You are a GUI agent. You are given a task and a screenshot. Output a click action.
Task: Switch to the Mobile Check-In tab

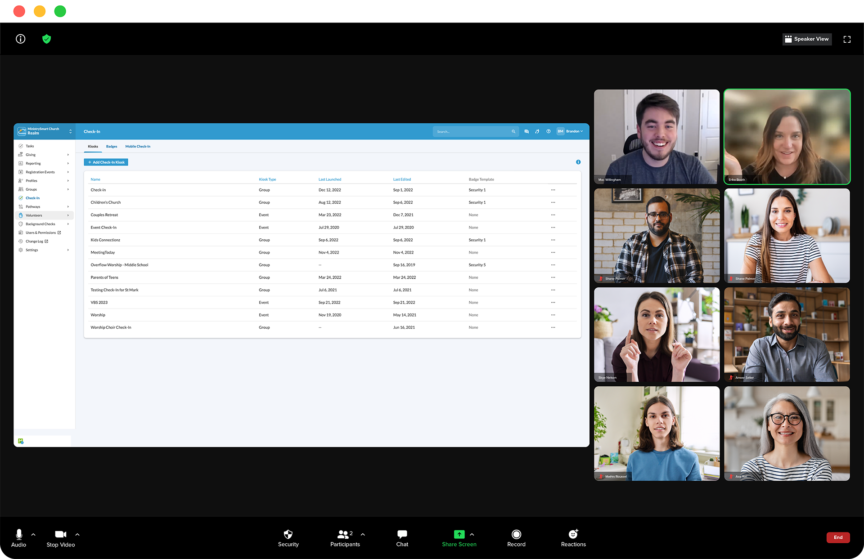coord(138,147)
